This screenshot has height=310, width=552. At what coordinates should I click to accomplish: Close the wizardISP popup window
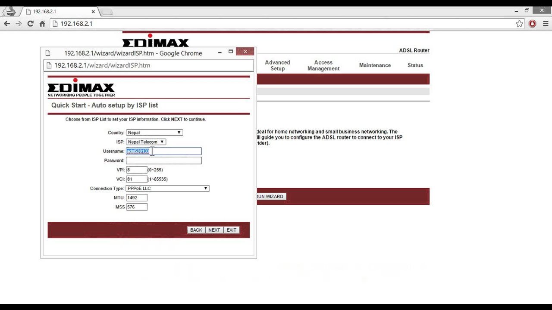coord(245,52)
